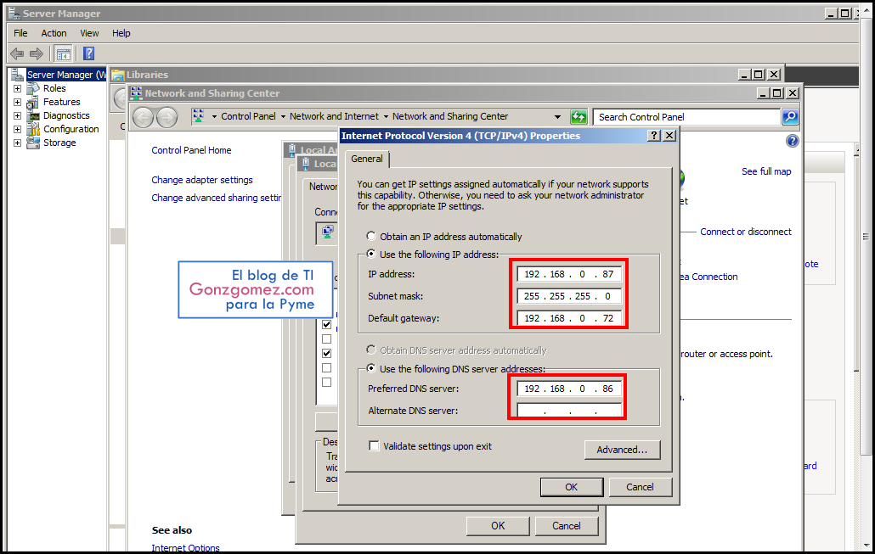Select Use the following DNS server addresses

point(370,368)
